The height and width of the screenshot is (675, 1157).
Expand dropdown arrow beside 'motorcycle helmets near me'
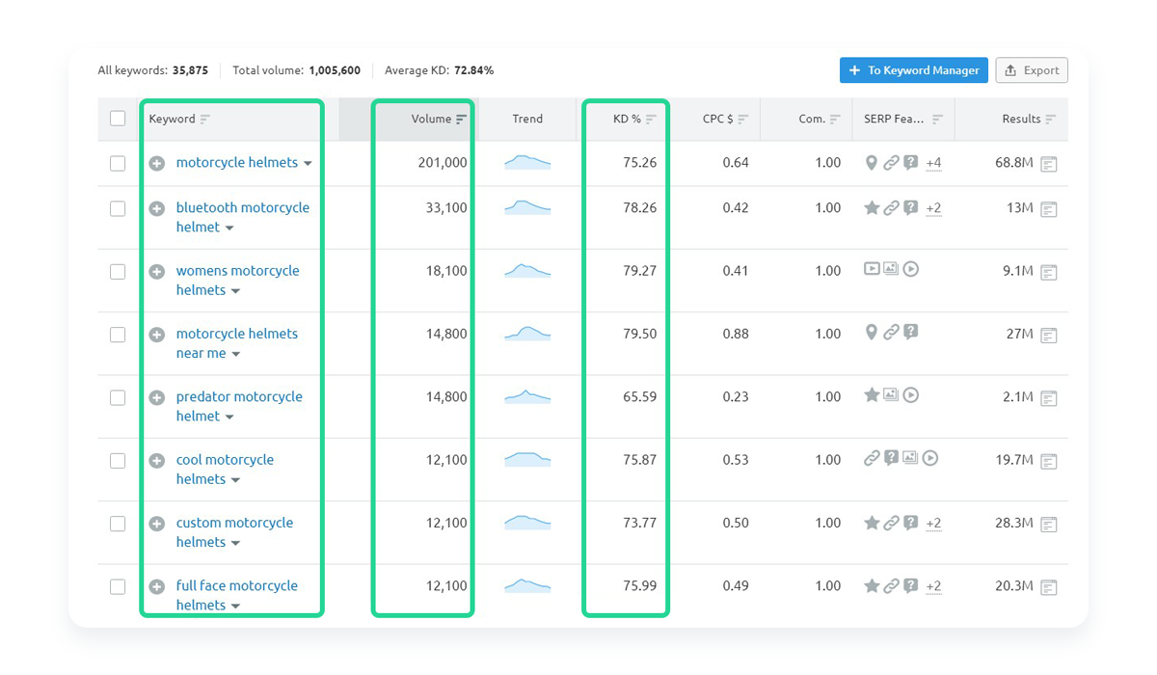pos(235,354)
